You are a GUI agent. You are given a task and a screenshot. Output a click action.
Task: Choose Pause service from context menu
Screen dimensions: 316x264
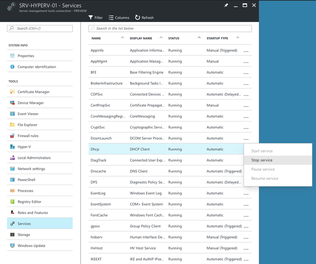(278, 169)
